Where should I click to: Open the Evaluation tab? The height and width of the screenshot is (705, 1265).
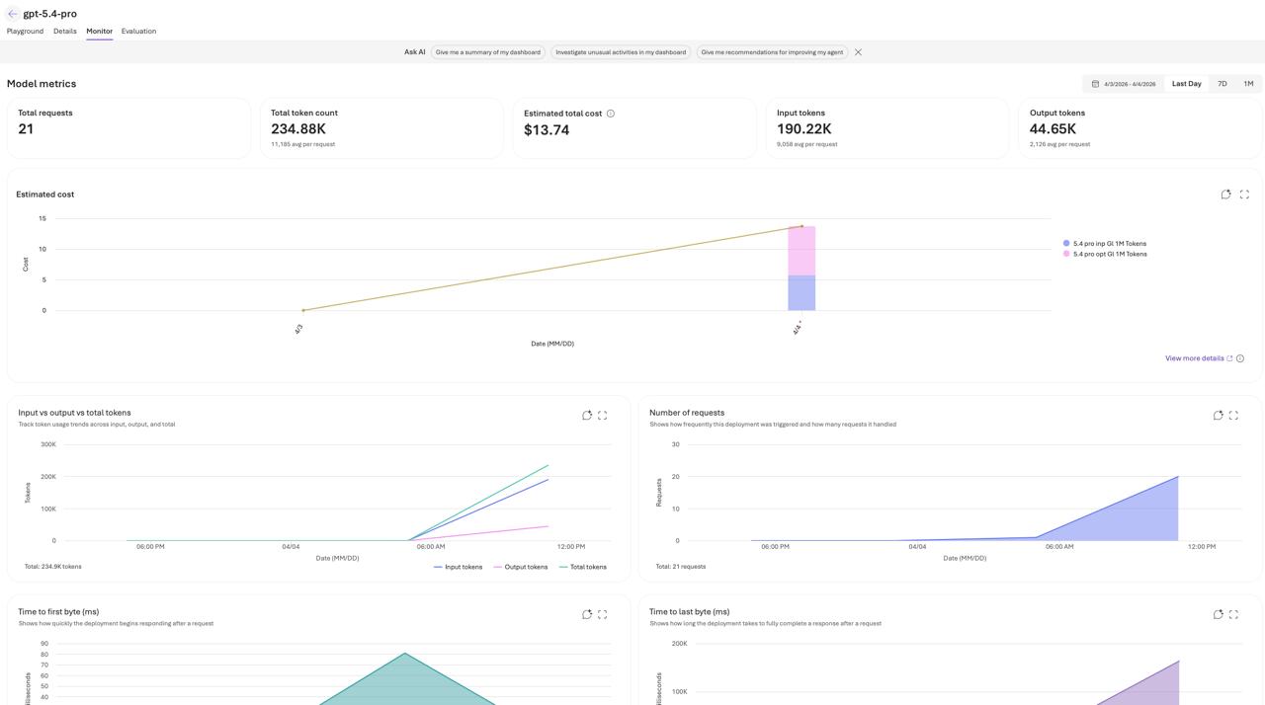[x=138, y=32]
